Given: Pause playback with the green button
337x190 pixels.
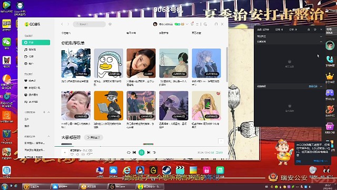Looking at the screenshot, I should tap(142, 153).
